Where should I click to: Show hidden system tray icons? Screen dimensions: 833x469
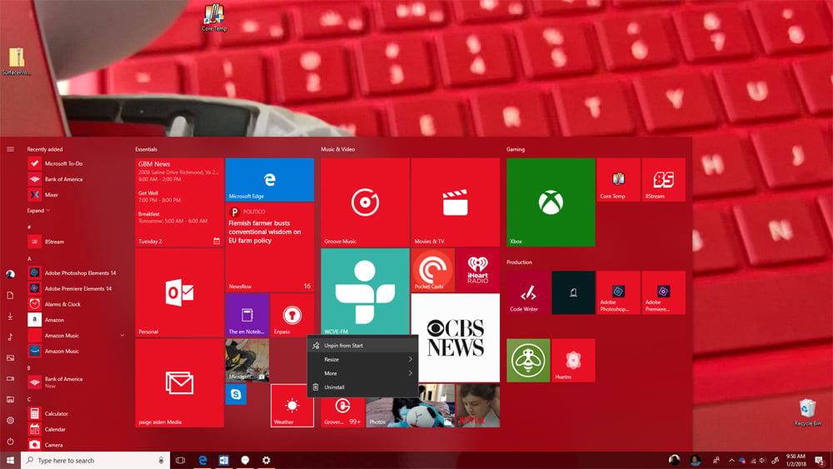[731, 461]
